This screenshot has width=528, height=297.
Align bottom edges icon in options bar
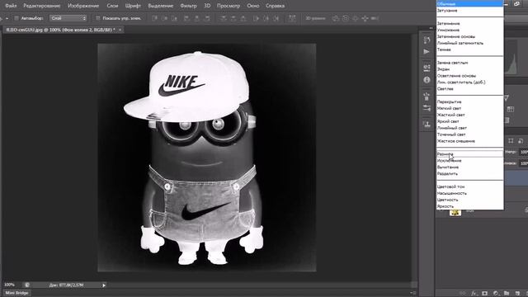pyautogui.click(x=174, y=18)
